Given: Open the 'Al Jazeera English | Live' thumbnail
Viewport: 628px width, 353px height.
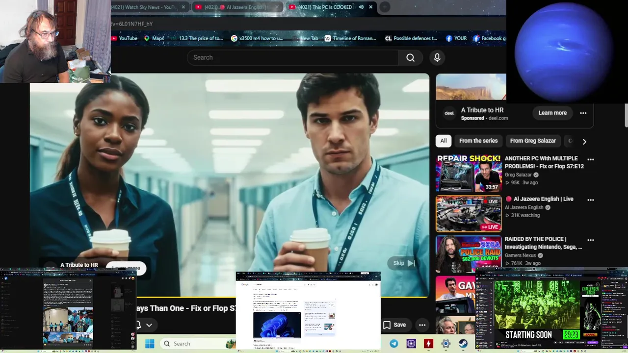Looking at the screenshot, I should click(469, 214).
